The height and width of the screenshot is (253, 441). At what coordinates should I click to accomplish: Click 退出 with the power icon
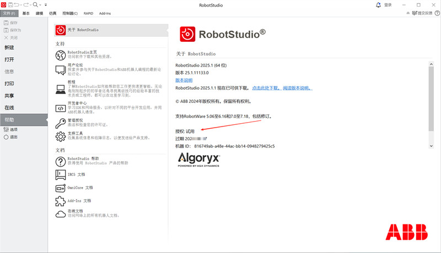coord(10,137)
